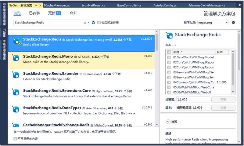This screenshot has width=244, height=146.
Task: Switch to the Installed tab
Action: (34, 13)
